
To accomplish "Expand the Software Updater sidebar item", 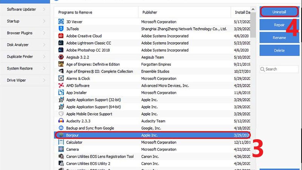I will [x=44, y=9].
